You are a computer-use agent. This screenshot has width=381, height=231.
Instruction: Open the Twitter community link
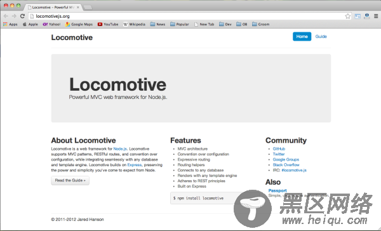point(279,154)
